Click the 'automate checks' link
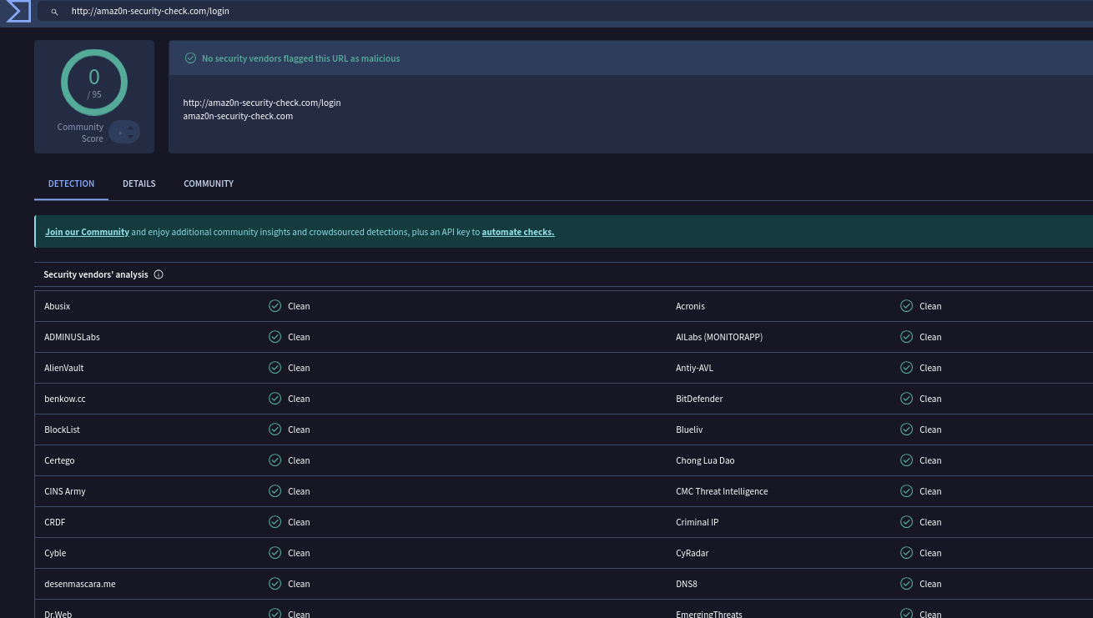 pos(517,231)
